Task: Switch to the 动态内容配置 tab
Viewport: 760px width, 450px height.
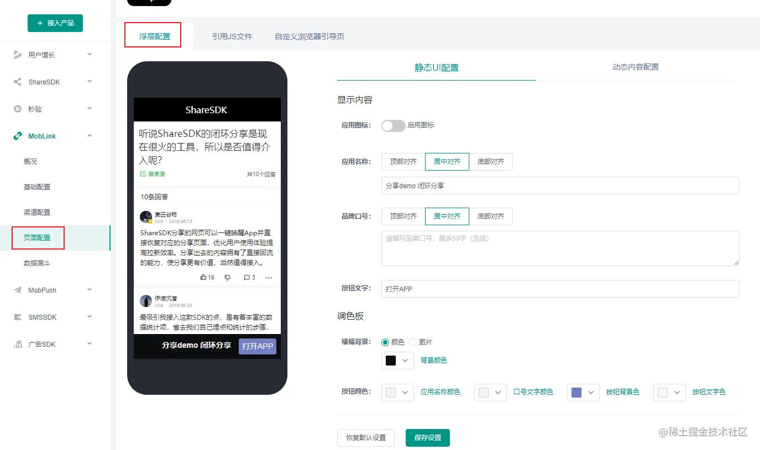Action: [635, 66]
